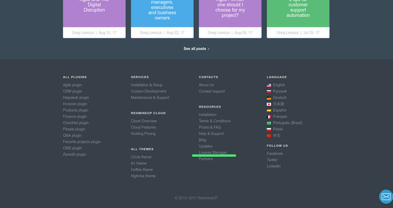Open the Cloud Features link
This screenshot has width=393, height=208.
pos(143,127)
